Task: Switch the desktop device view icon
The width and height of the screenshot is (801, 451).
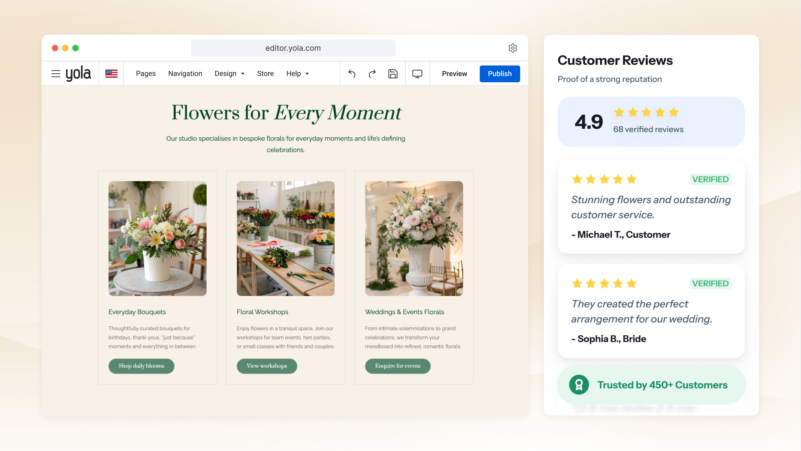Action: pos(417,74)
